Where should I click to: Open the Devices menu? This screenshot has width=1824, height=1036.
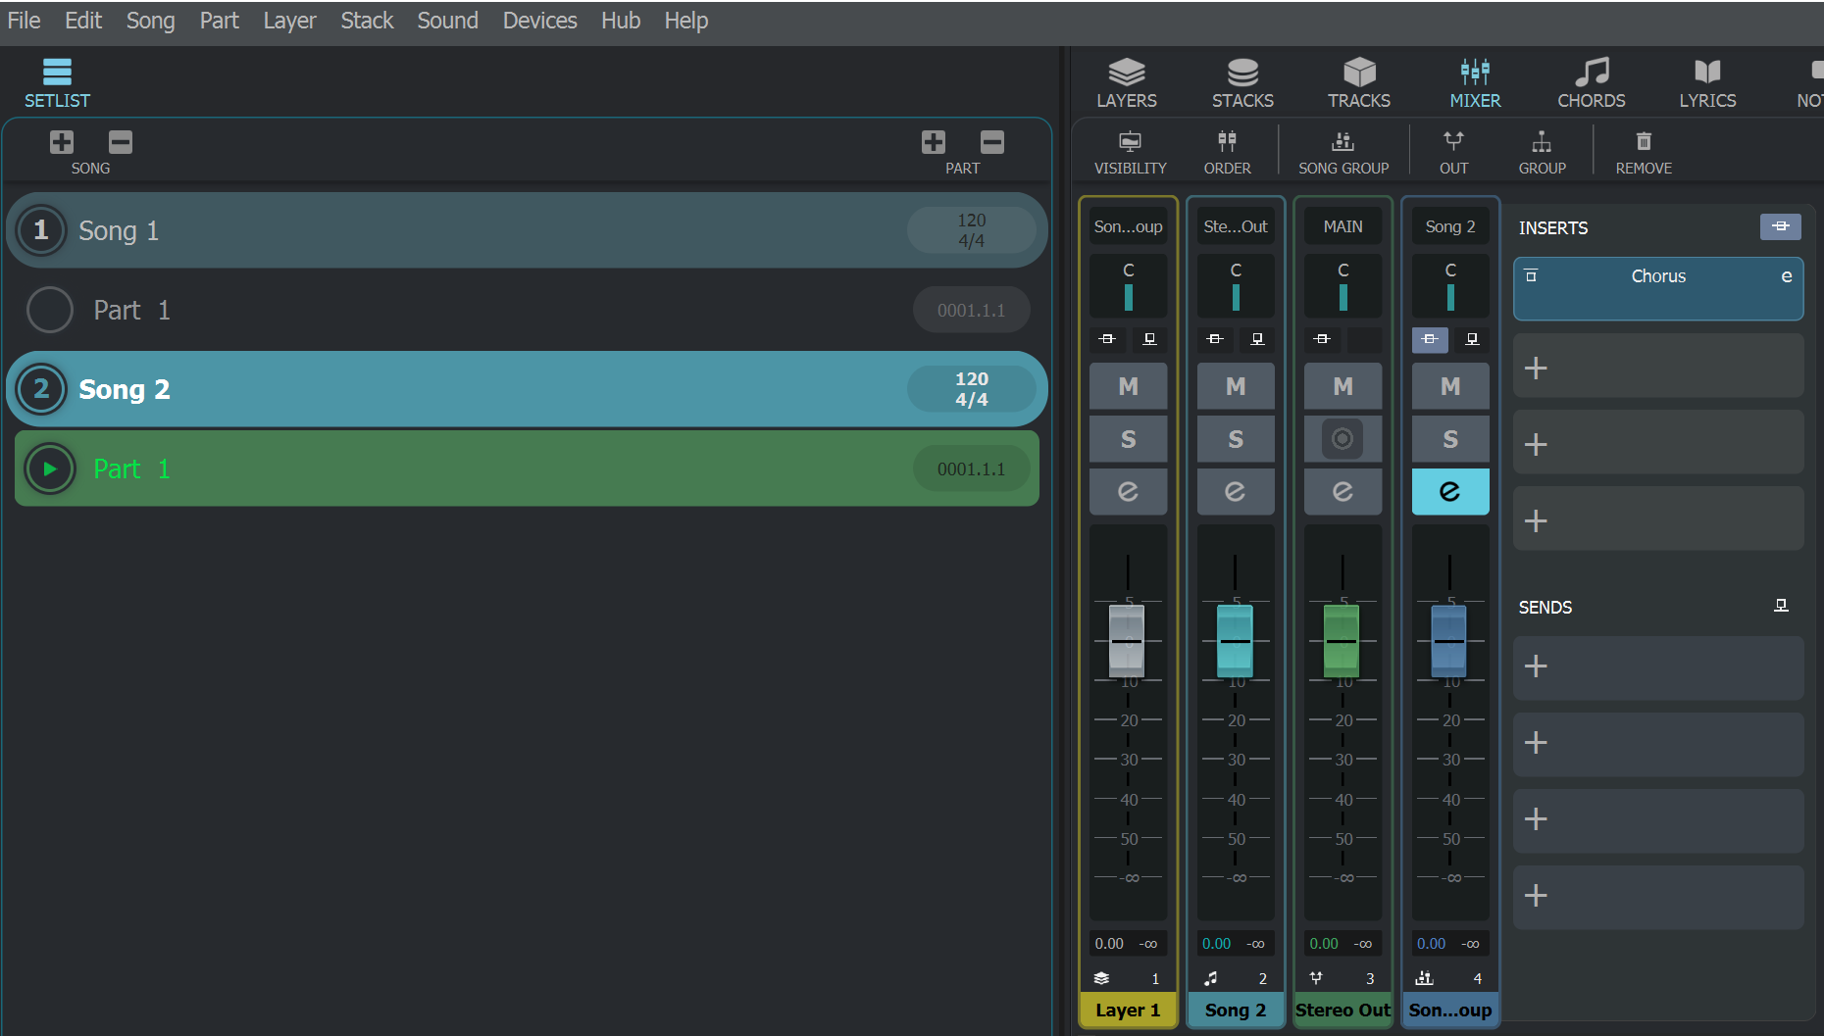(538, 20)
